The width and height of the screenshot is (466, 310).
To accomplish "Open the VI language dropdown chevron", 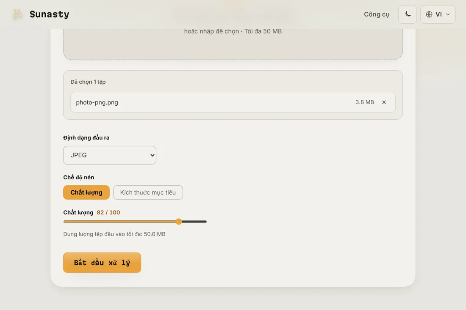I will tap(448, 14).
